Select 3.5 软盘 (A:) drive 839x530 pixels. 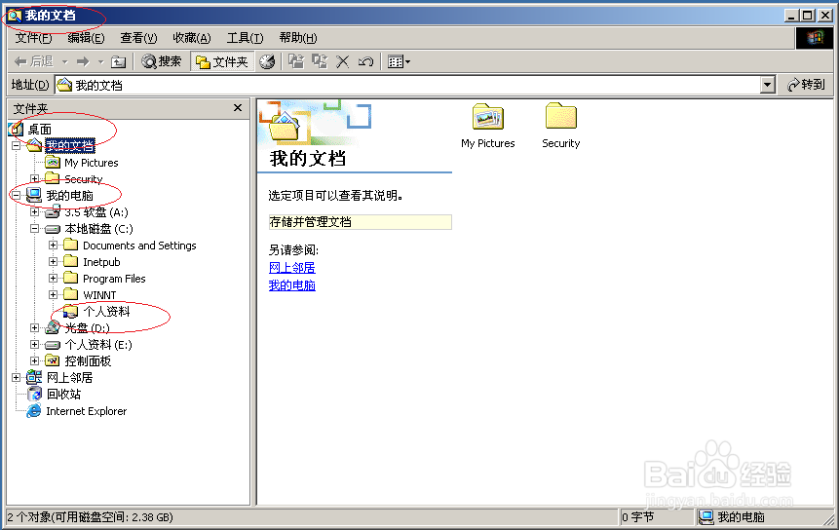(96, 212)
